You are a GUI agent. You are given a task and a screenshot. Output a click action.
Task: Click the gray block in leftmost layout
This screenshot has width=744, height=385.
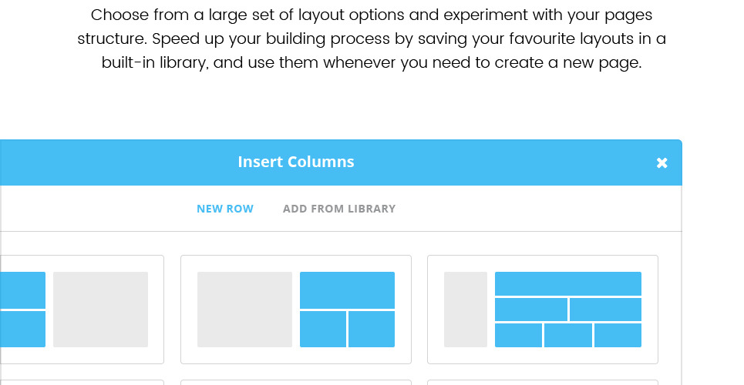click(100, 310)
